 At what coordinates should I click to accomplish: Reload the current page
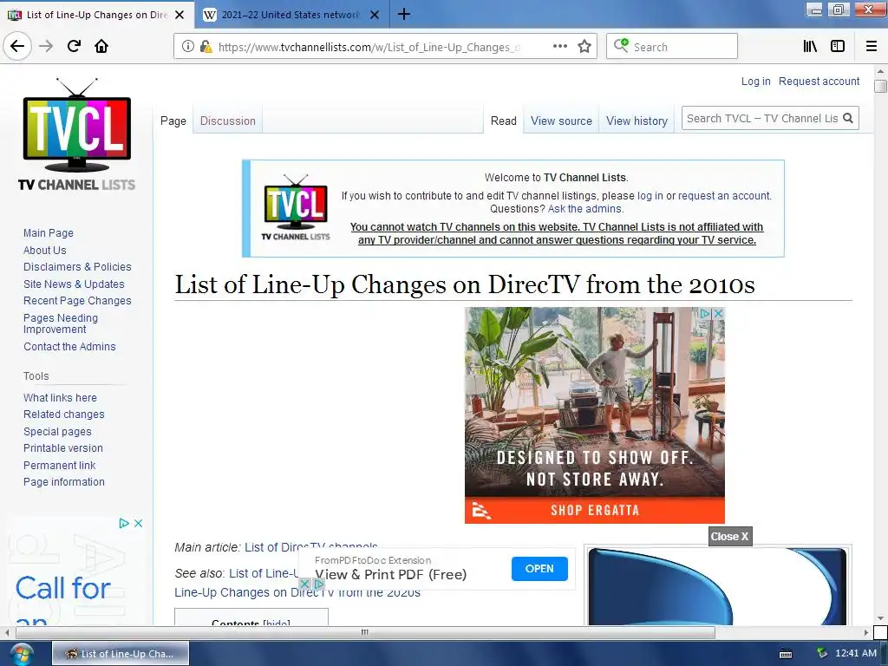[74, 47]
